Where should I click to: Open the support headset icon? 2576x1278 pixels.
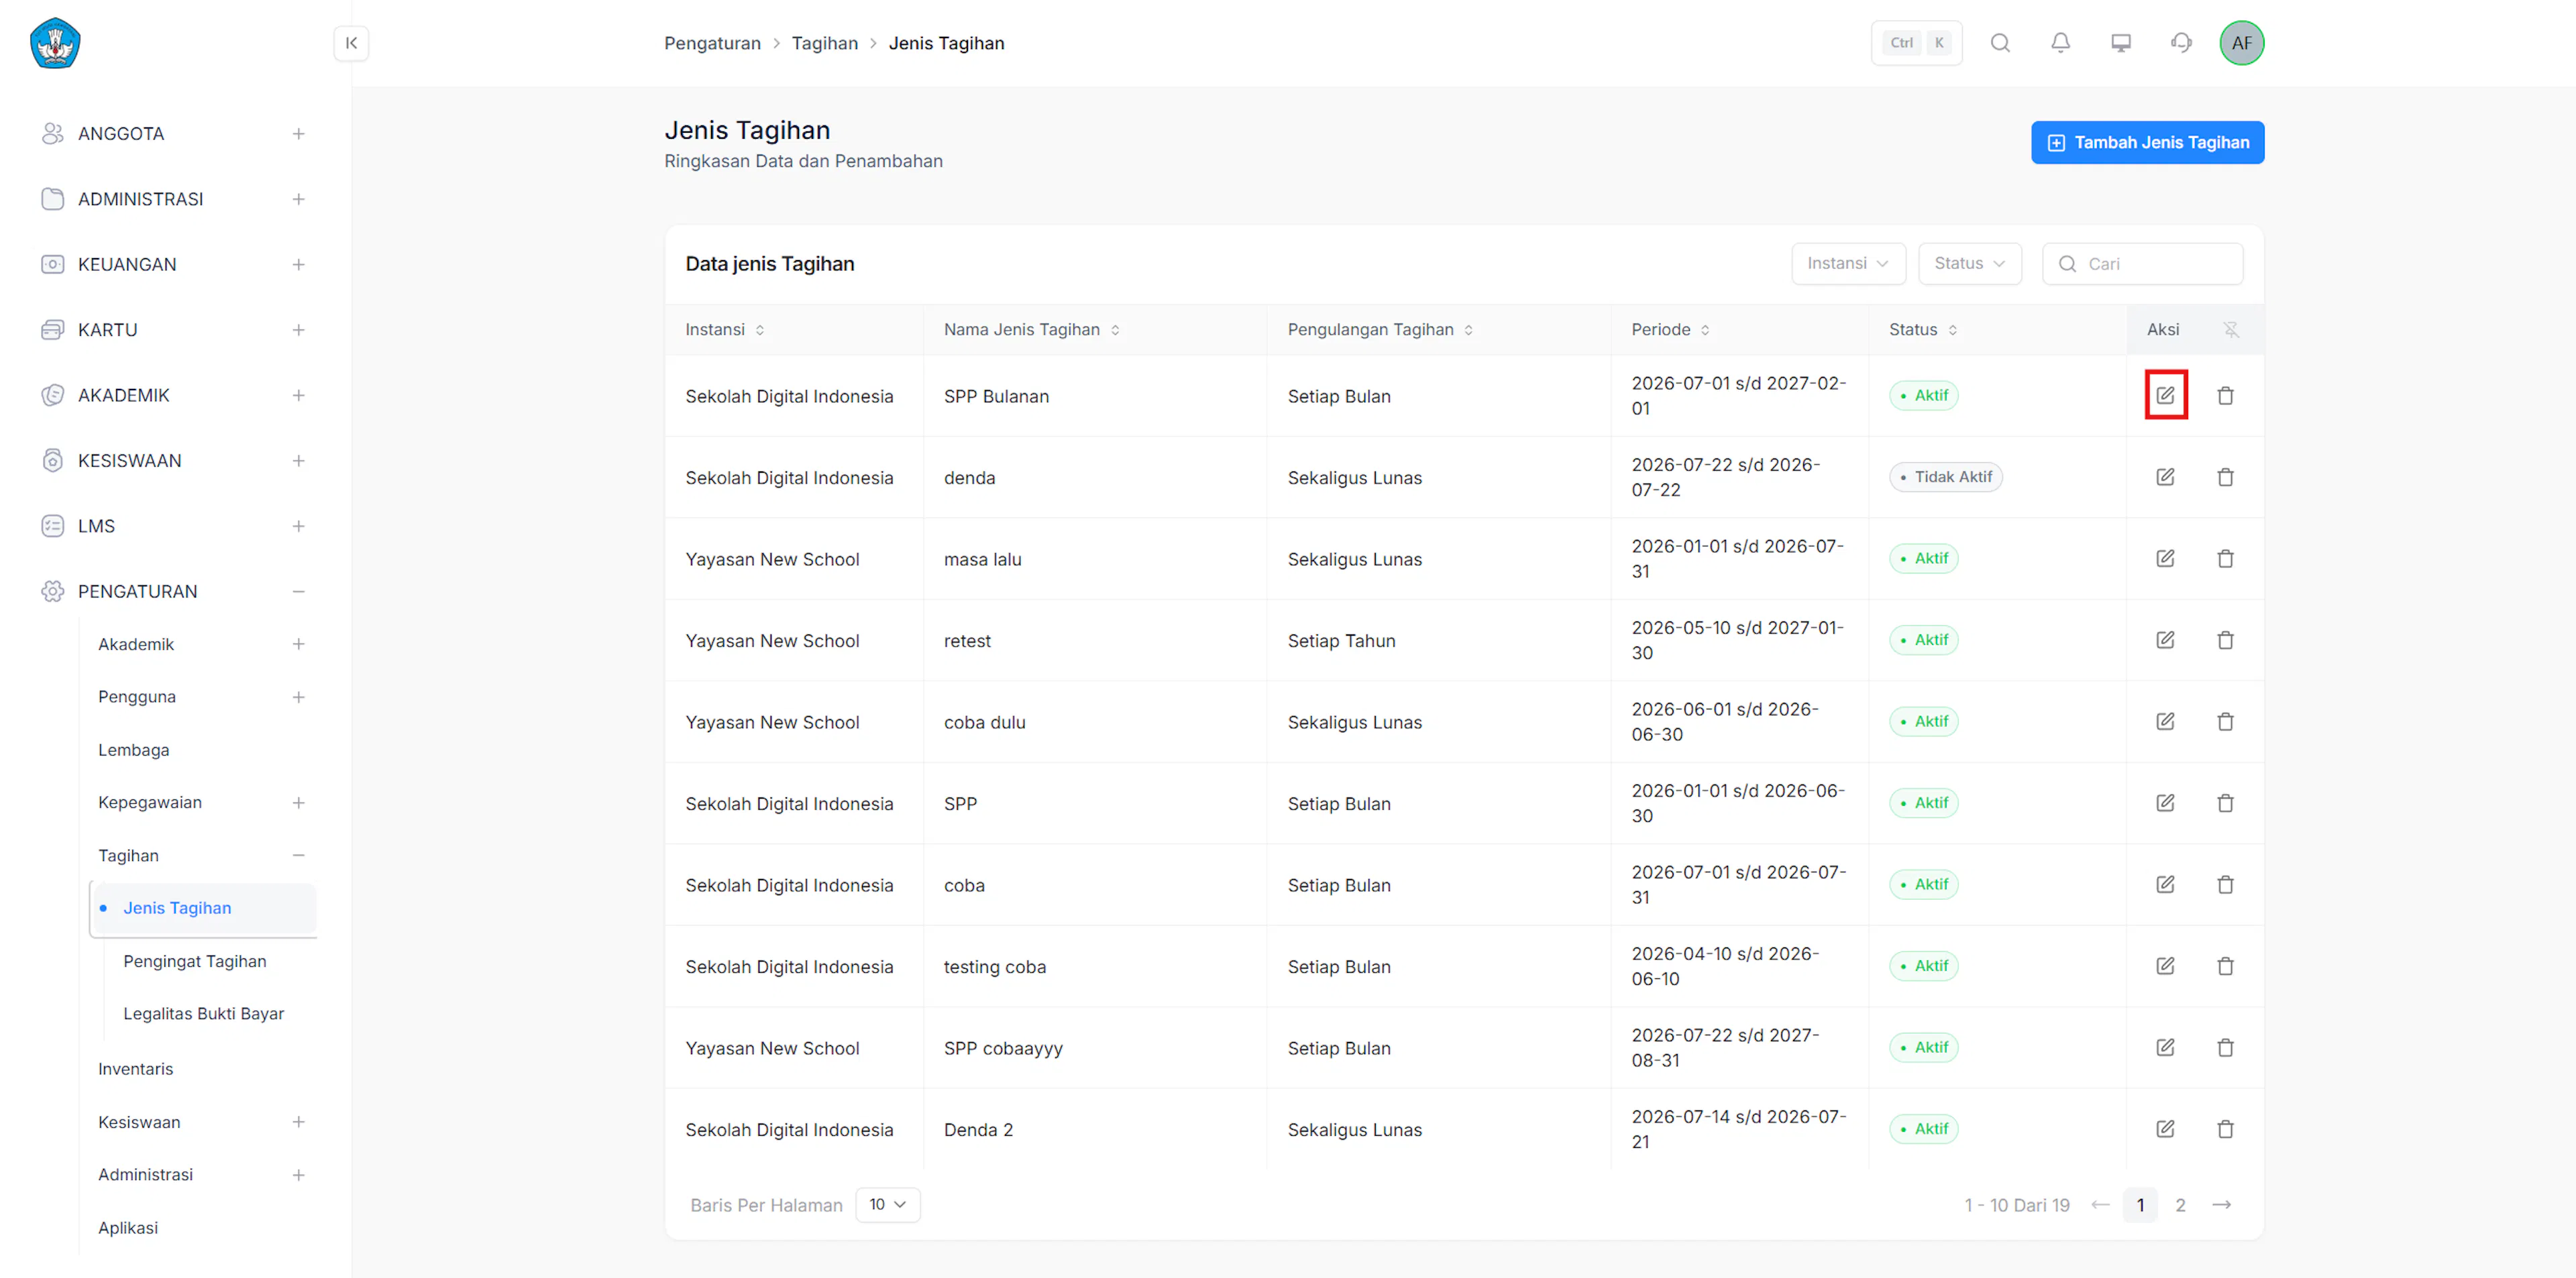(x=2181, y=43)
